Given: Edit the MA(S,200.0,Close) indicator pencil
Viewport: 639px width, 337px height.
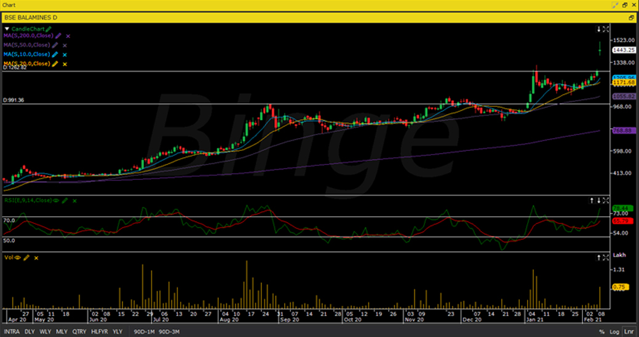Looking at the screenshot, I should 58,36.
